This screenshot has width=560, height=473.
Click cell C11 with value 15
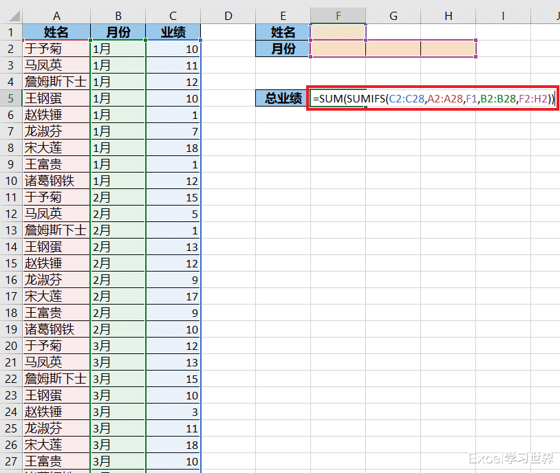click(x=173, y=197)
